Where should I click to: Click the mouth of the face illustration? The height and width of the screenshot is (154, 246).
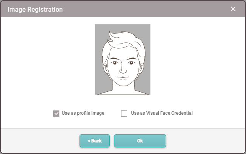pos(123,77)
